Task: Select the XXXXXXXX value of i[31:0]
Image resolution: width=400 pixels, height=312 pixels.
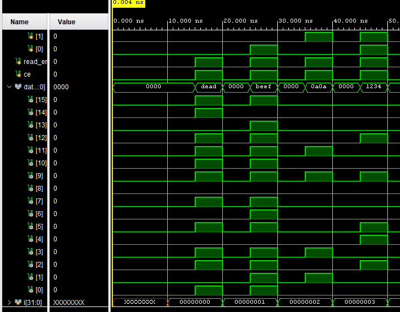Action: pyautogui.click(x=69, y=303)
